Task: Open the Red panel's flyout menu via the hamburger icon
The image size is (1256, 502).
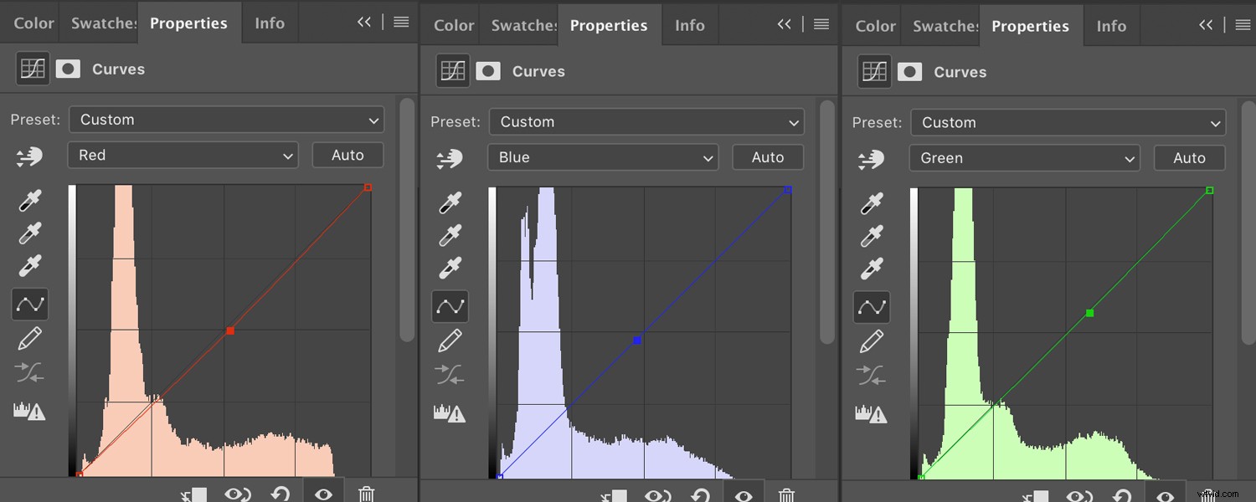Action: [x=400, y=23]
